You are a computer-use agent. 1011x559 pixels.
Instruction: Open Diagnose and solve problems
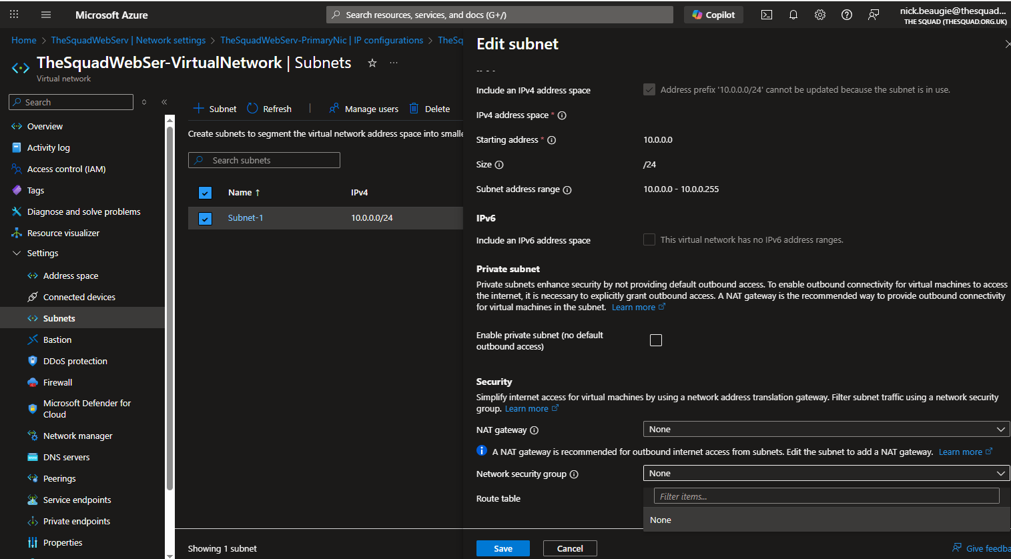(x=83, y=211)
